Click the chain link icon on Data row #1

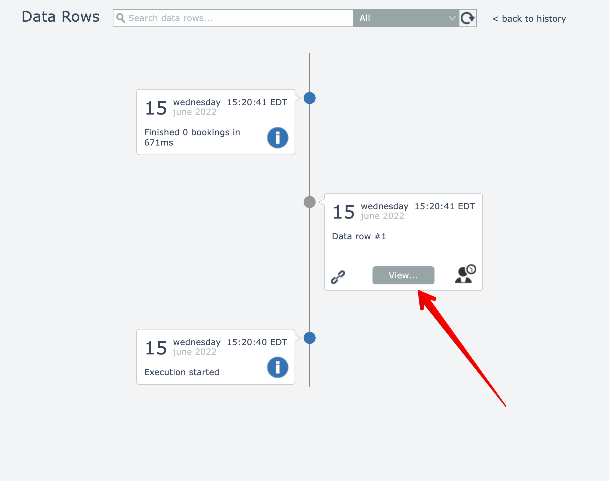(x=338, y=277)
